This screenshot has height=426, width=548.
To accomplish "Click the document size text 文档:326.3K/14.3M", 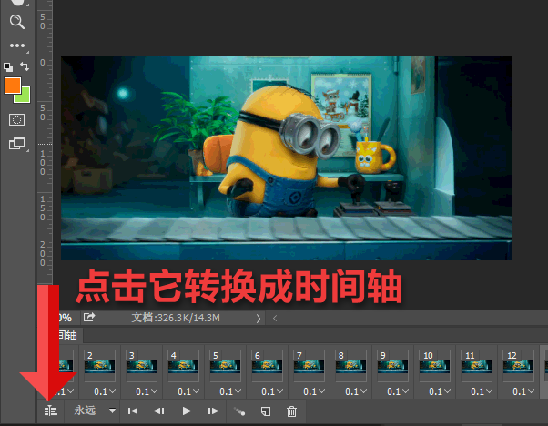I will coord(176,318).
